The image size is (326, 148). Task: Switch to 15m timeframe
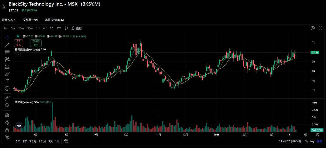click(21, 28)
